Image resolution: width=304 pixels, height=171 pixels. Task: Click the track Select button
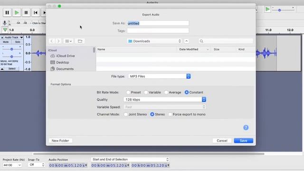pyautogui.click(x=12, y=68)
